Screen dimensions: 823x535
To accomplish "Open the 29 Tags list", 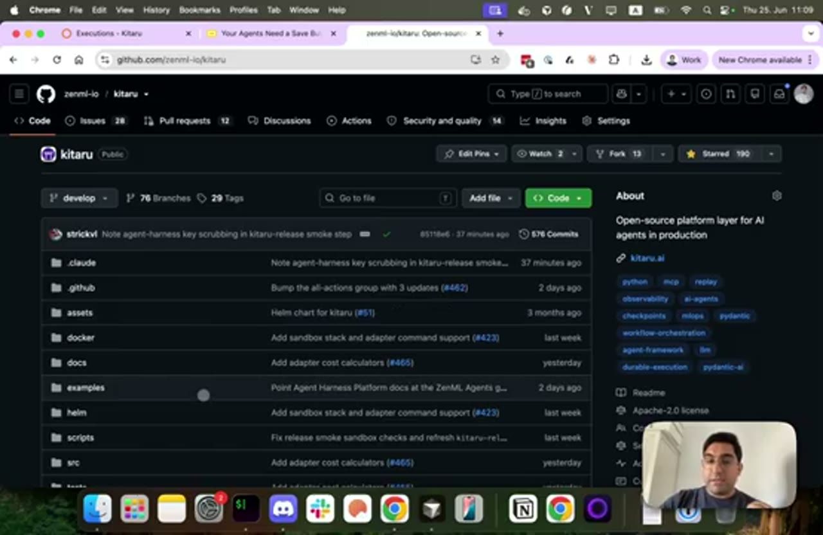I will point(221,198).
